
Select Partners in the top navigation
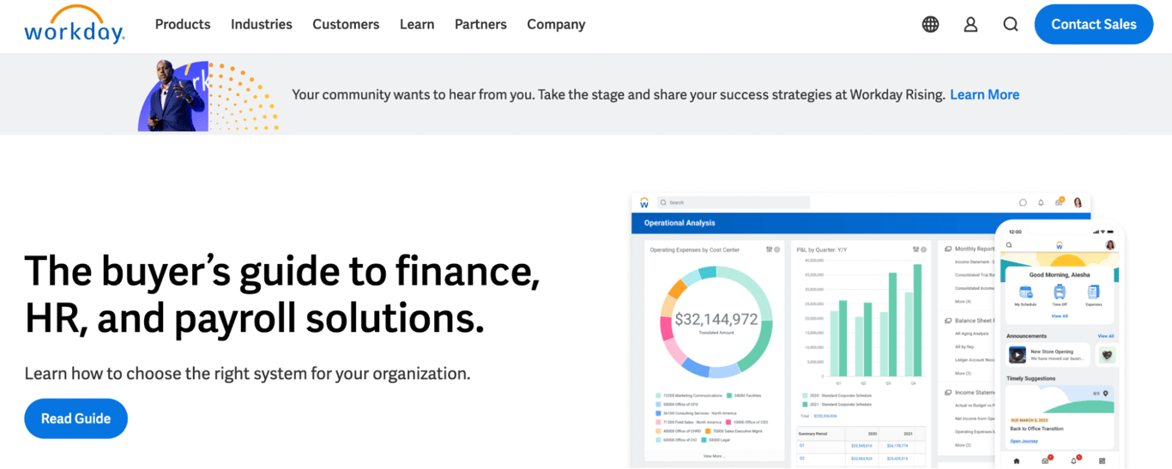click(480, 25)
